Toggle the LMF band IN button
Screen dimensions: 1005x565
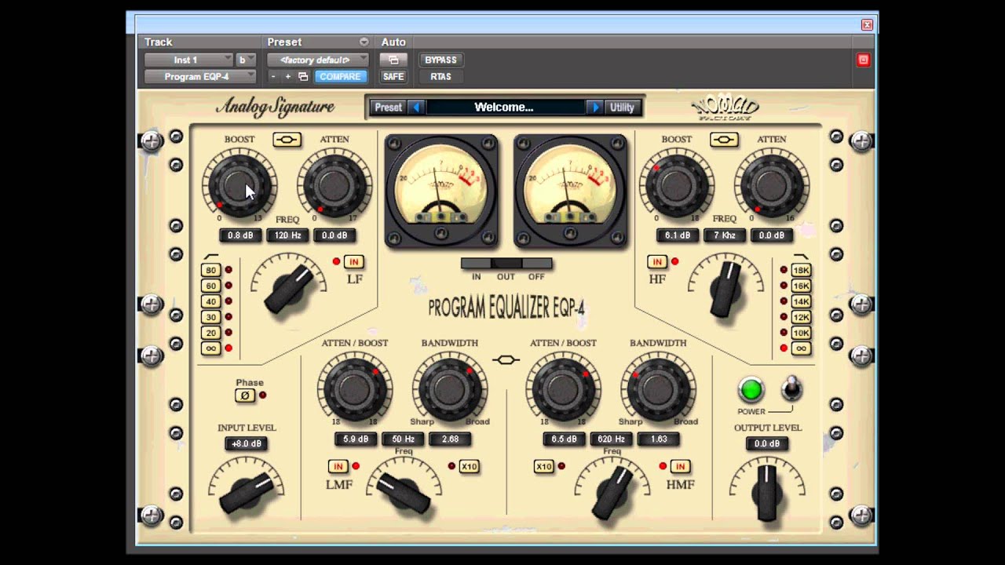pos(338,467)
